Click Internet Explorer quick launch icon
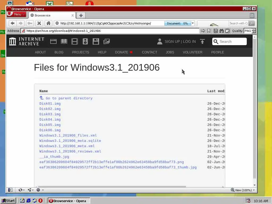 click(x=28, y=201)
